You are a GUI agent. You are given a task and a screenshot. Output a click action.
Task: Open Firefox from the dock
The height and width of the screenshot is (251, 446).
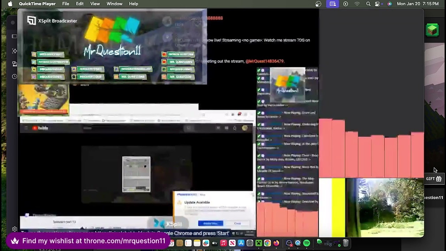pyautogui.click(x=276, y=243)
